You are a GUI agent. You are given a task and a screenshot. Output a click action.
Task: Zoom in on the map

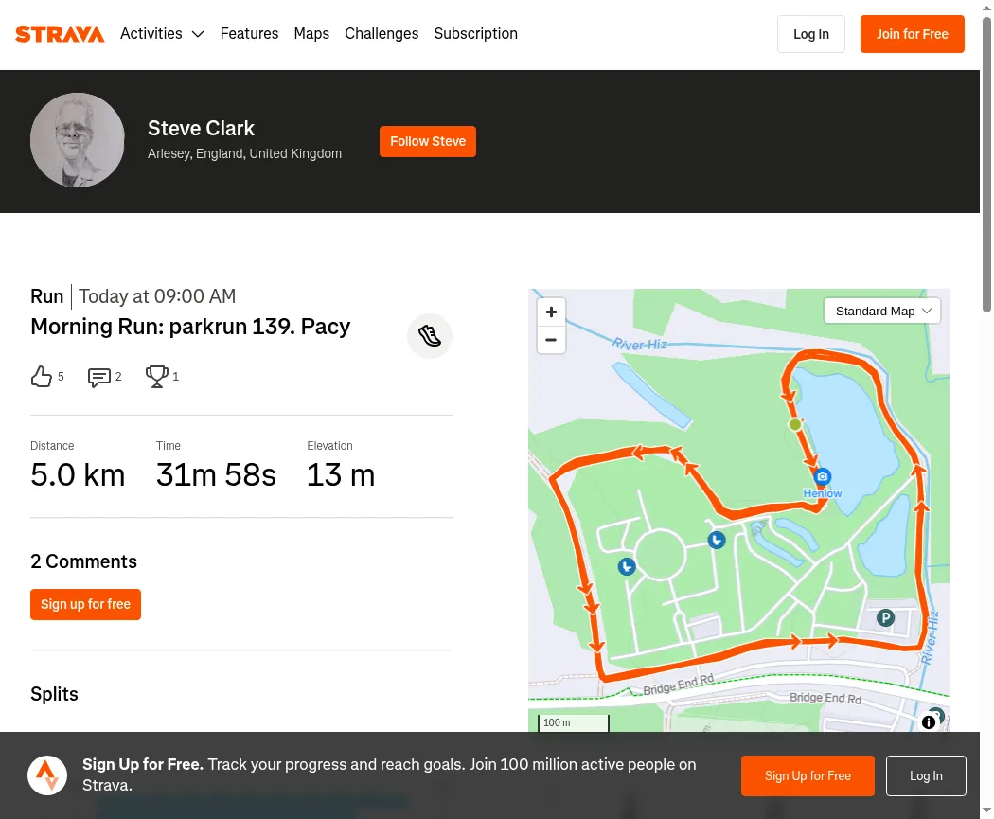point(552,312)
